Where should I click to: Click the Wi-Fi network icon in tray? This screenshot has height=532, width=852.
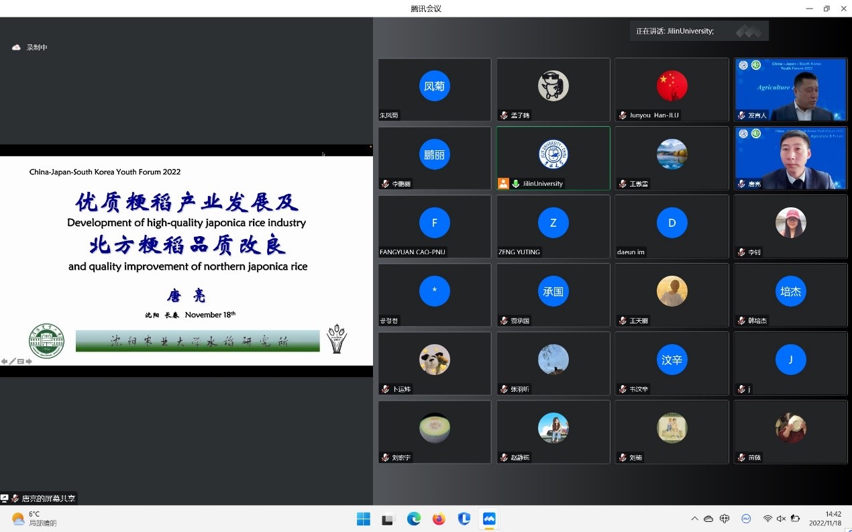click(767, 519)
